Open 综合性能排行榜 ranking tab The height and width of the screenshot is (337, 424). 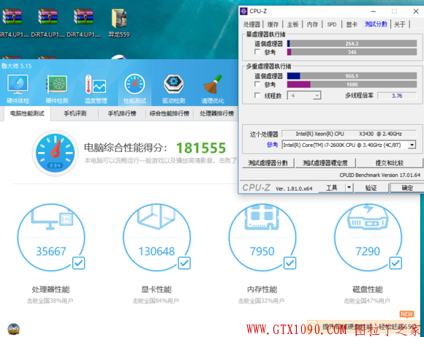coord(170,113)
